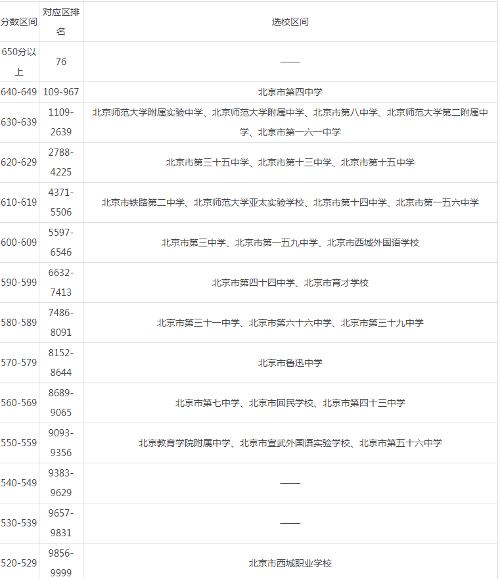
Task: Click the cell listing 北京市第三十五中学
Action: pyautogui.click(x=290, y=162)
